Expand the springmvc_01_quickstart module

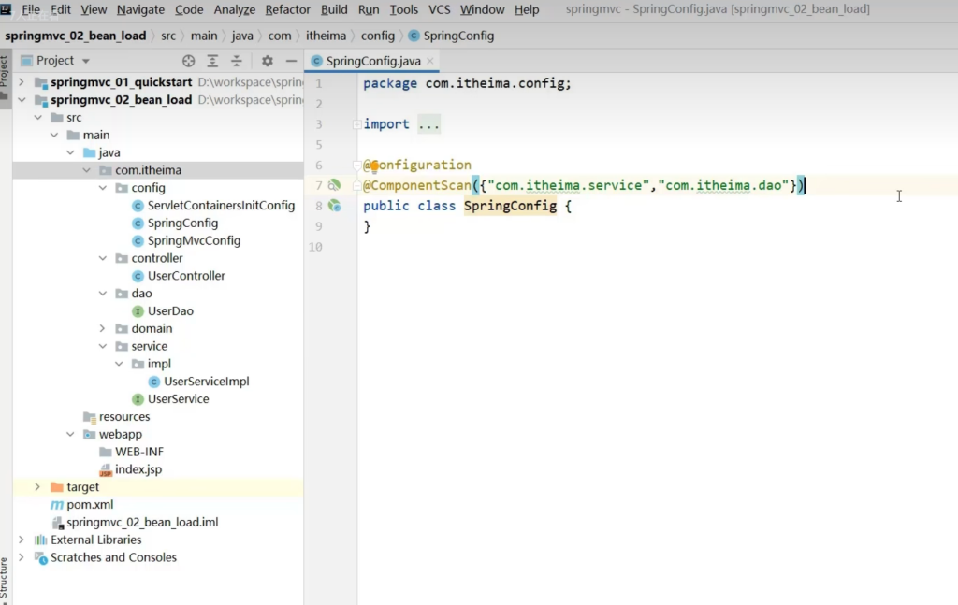pos(22,82)
